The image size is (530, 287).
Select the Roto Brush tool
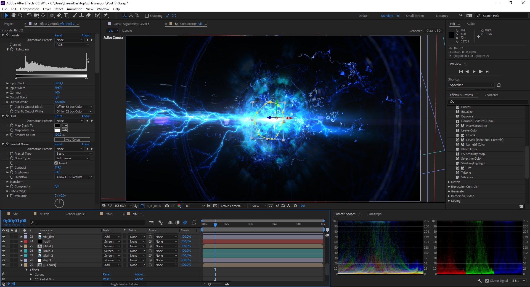point(97,15)
